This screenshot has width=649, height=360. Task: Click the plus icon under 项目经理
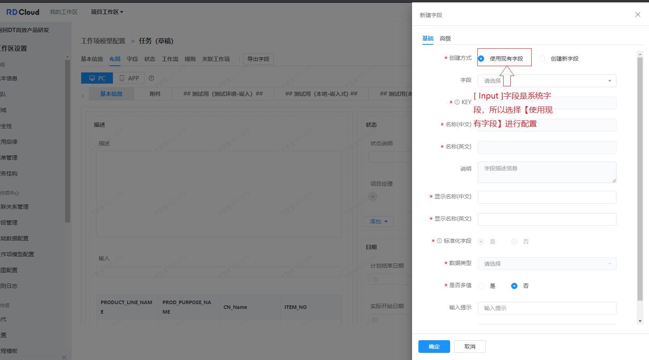tap(373, 196)
